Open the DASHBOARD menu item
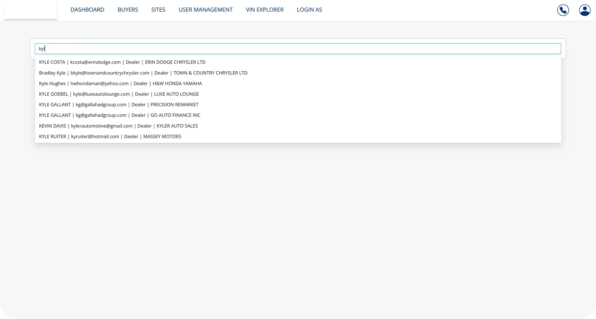The width and height of the screenshot is (596, 319). click(x=87, y=10)
